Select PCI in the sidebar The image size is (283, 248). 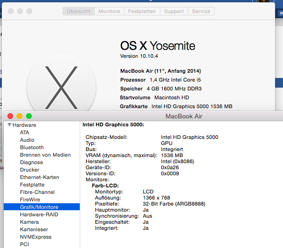[24, 244]
